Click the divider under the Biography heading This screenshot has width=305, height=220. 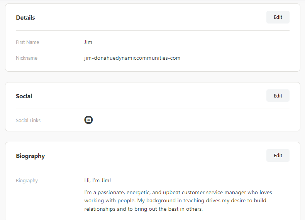(x=153, y=169)
